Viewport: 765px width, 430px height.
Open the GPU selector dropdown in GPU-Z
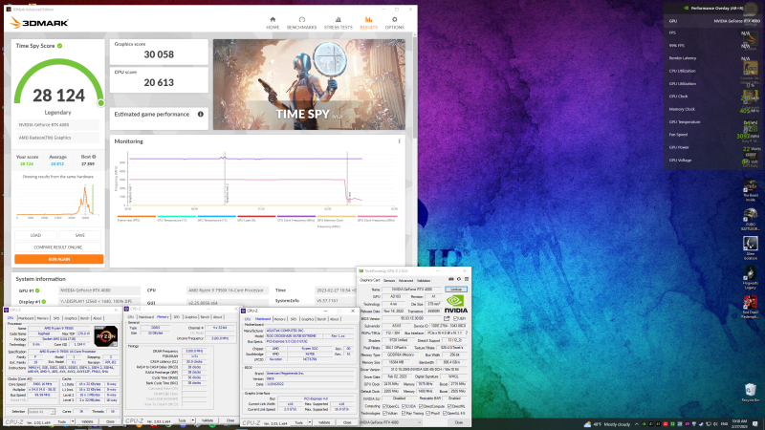[x=390, y=422]
